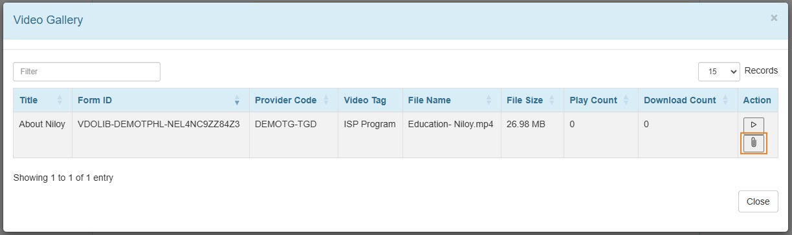Viewport: 792px width, 235px height.
Task: Sort by Play Count column arrows
Action: coord(626,100)
